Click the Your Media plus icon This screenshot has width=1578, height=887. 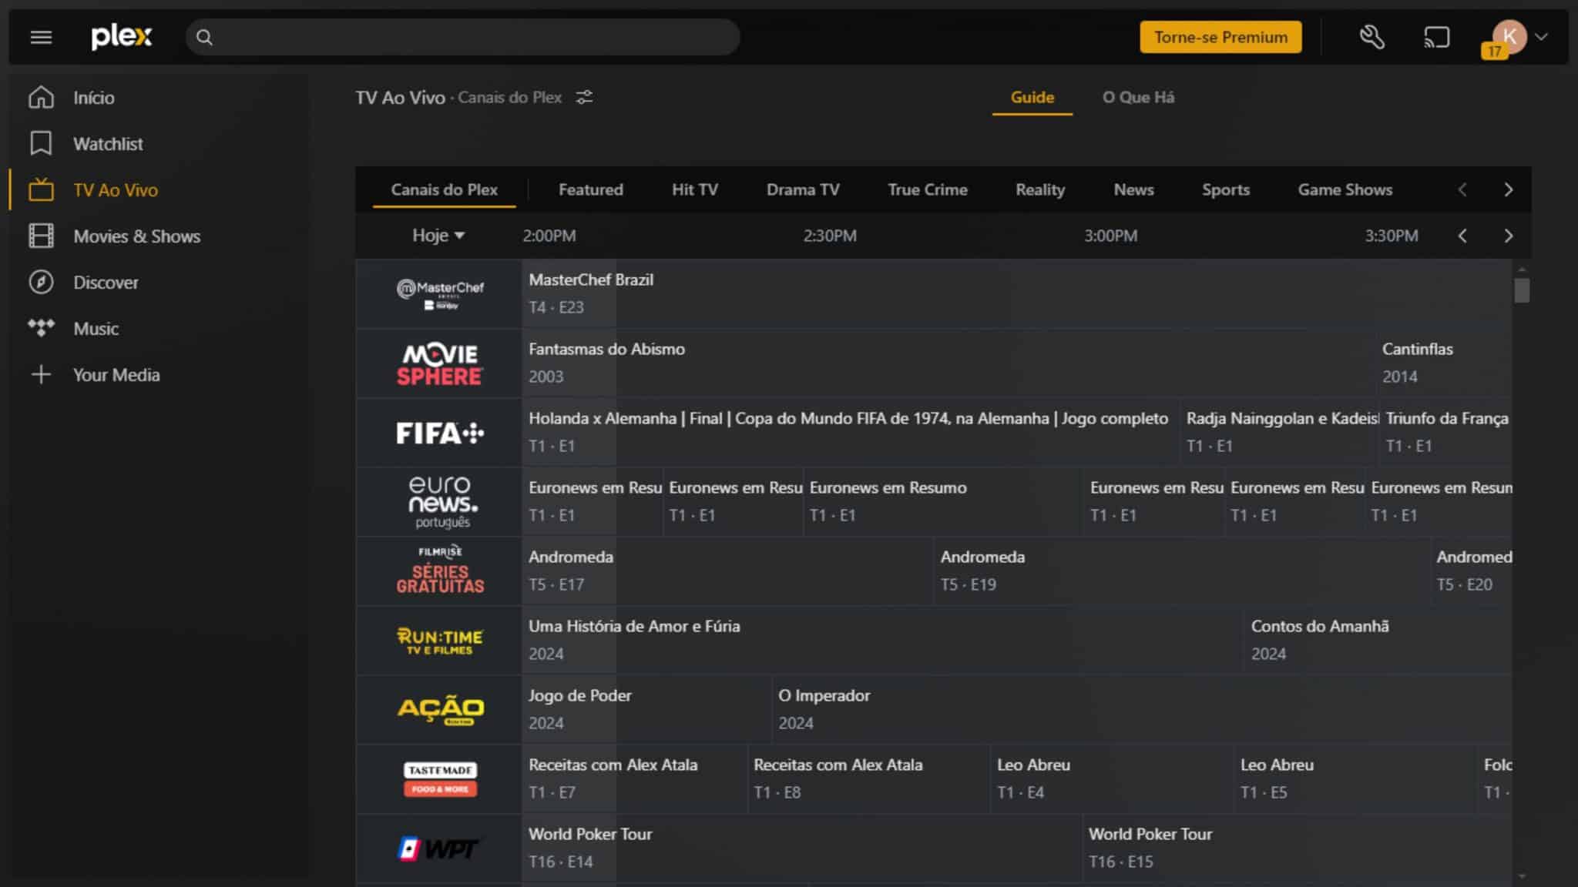click(41, 374)
